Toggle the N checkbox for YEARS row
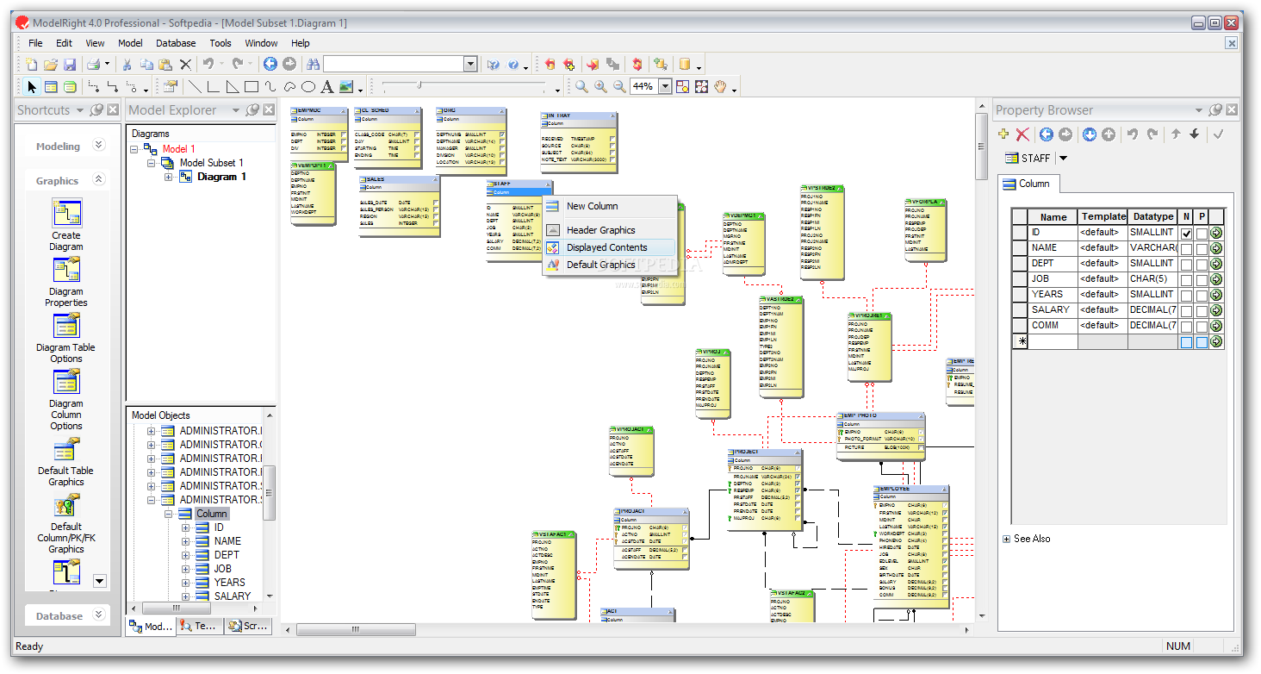This screenshot has width=1261, height=674. pos(1187,295)
